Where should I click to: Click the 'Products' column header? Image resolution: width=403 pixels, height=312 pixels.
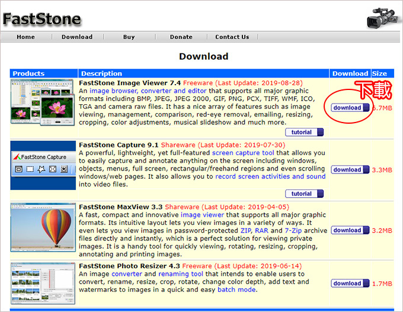28,73
